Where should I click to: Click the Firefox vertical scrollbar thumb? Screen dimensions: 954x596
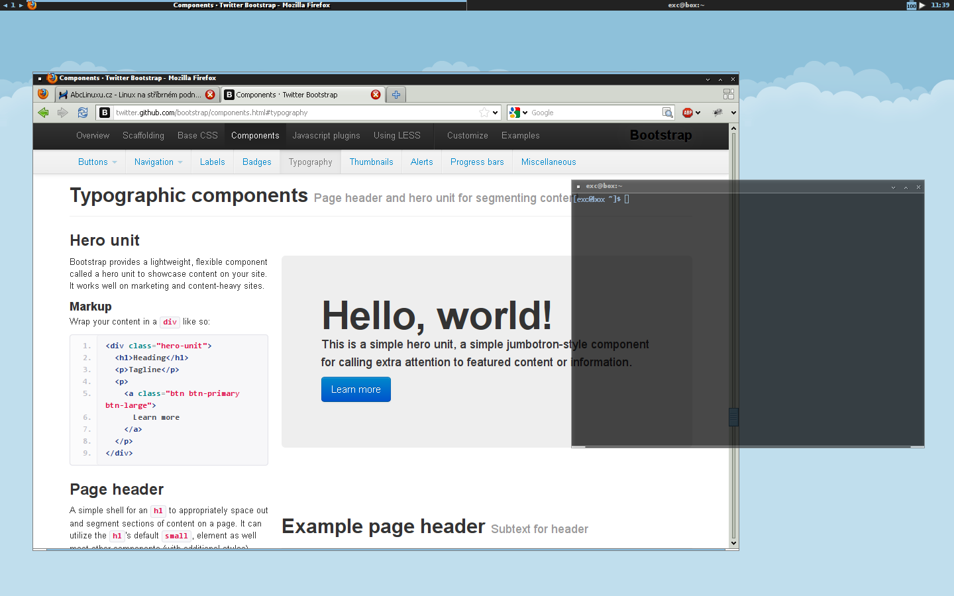[x=733, y=417]
